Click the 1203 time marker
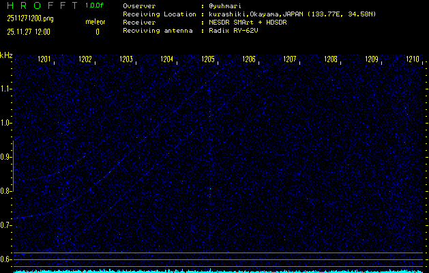The height and width of the screenshot is (273, 429). pos(126,60)
